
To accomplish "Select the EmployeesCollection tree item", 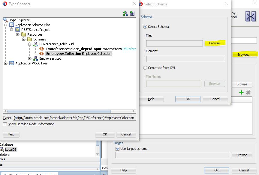I will (x=79, y=54).
